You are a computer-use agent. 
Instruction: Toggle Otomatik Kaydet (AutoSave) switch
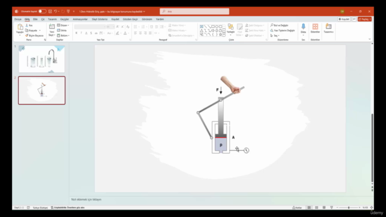coord(42,11)
